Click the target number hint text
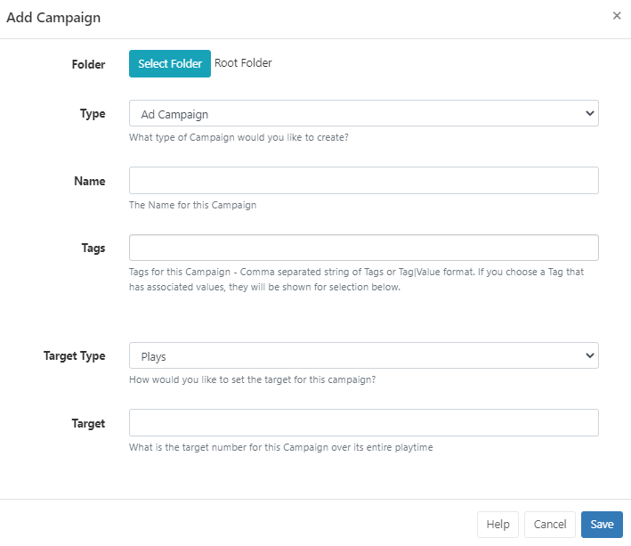631x546 pixels. pyautogui.click(x=280, y=447)
